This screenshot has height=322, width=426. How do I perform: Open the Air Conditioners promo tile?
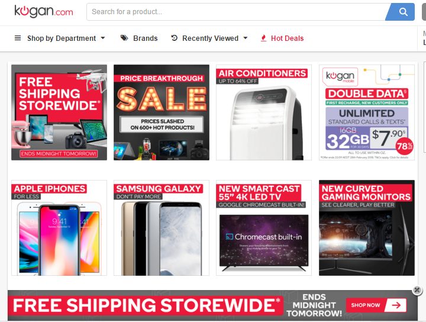[x=264, y=112]
